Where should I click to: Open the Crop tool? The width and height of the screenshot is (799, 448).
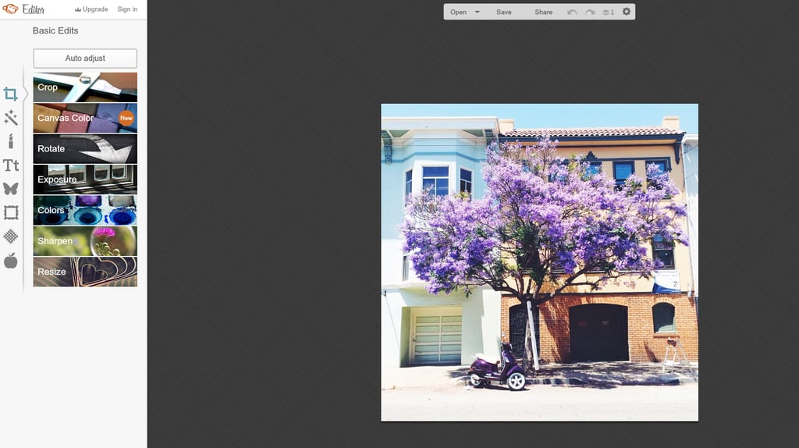click(85, 87)
